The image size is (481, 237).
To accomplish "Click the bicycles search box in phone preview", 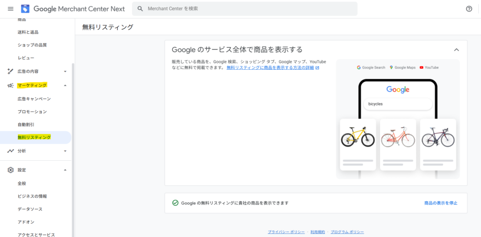I will (x=398, y=104).
